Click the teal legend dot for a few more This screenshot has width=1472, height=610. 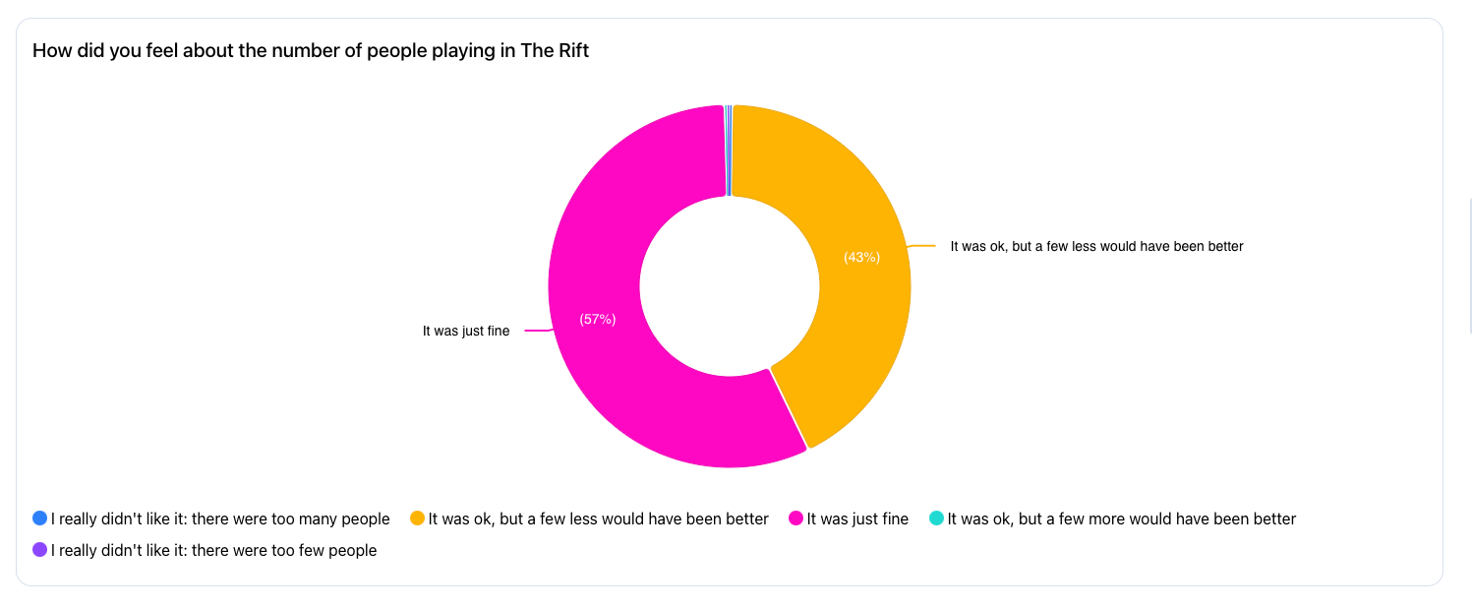(937, 518)
